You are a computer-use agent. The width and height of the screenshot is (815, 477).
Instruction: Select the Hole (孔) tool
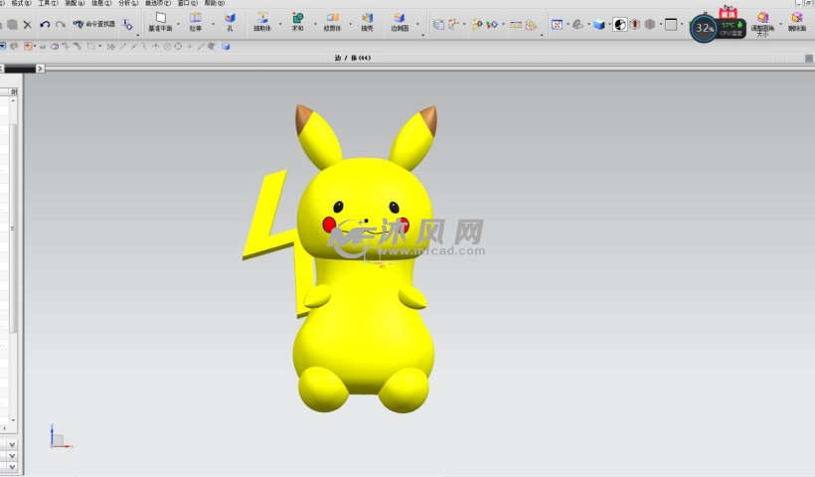tap(230, 22)
